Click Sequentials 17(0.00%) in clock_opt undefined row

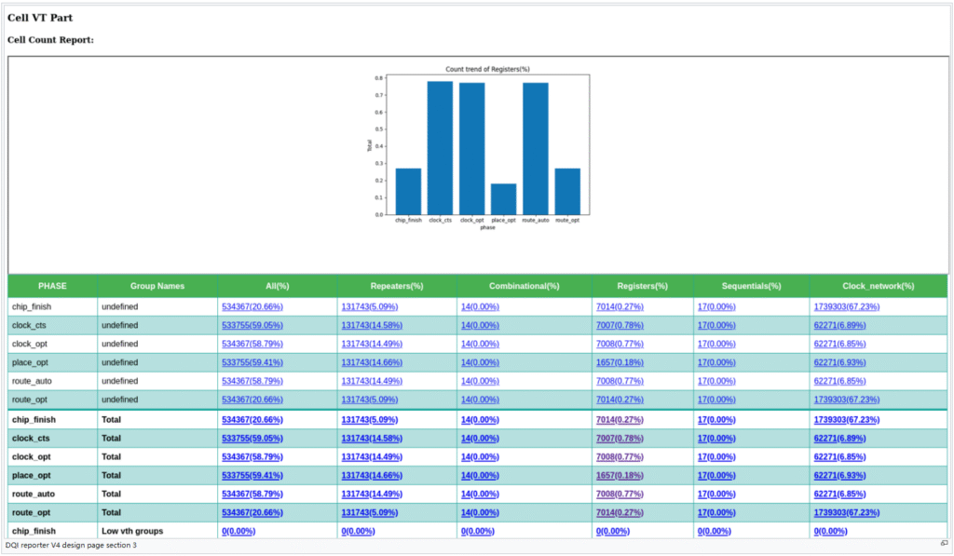715,344
